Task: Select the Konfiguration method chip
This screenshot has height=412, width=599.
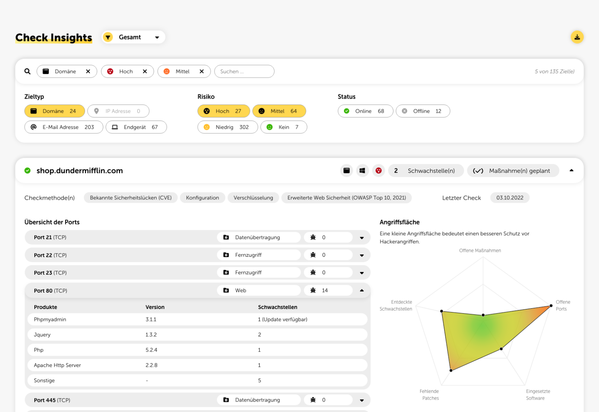Action: pyautogui.click(x=202, y=198)
